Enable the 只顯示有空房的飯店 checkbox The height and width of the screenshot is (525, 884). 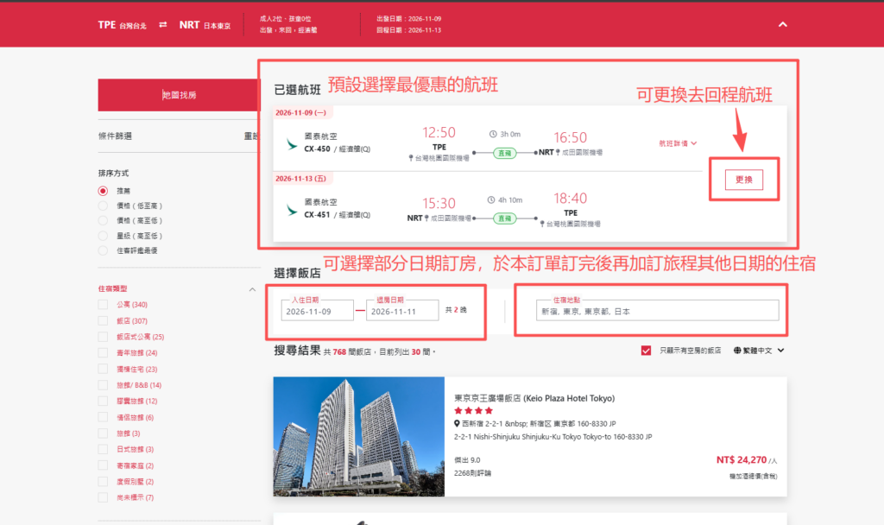(x=645, y=351)
